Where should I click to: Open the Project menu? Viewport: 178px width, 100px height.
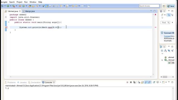19,2
